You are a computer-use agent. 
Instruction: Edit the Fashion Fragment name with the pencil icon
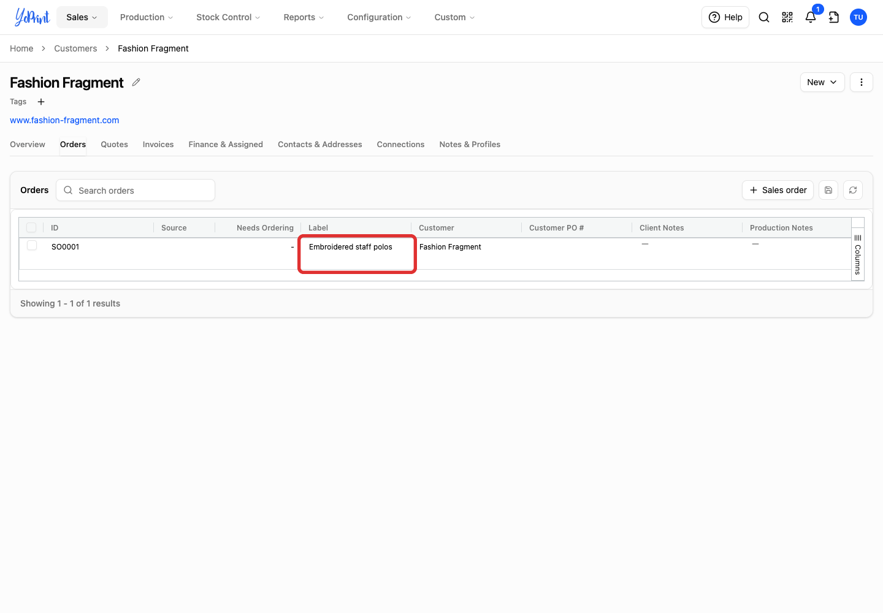136,82
